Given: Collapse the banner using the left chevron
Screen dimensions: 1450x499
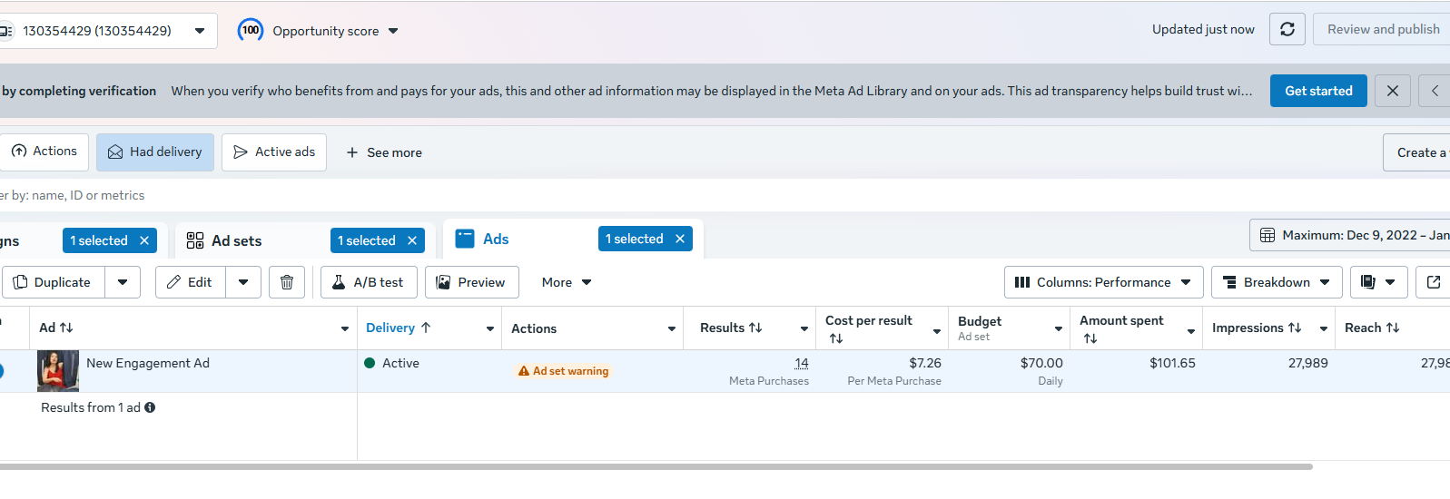Looking at the screenshot, I should 1435,91.
